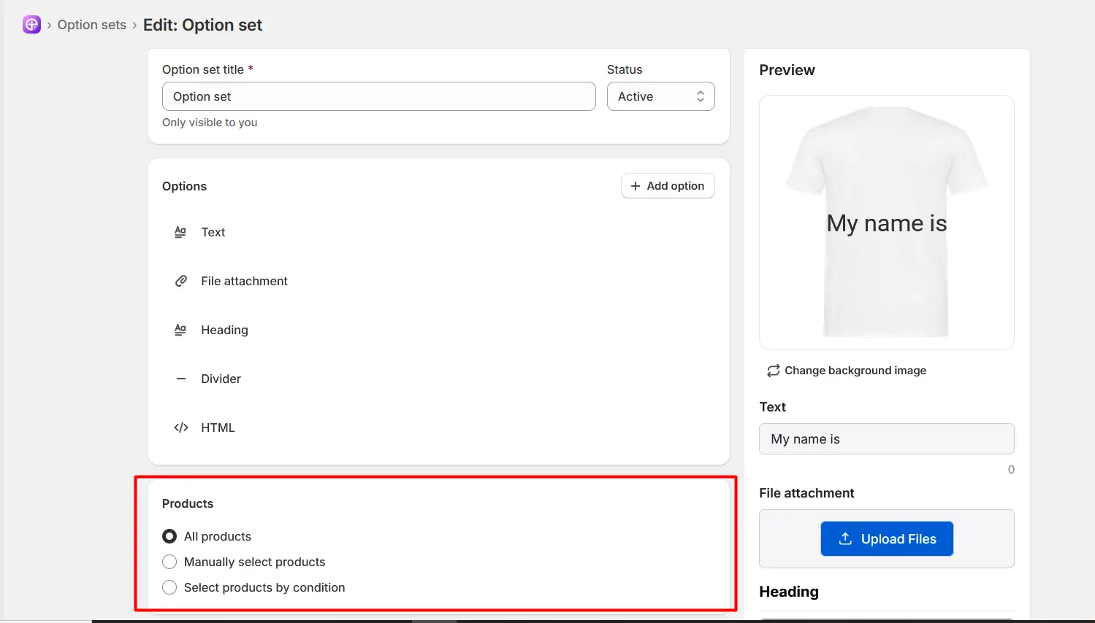Click the swap arrows background image icon

[773, 371]
